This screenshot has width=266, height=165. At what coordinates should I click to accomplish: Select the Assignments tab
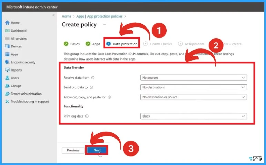(191, 44)
